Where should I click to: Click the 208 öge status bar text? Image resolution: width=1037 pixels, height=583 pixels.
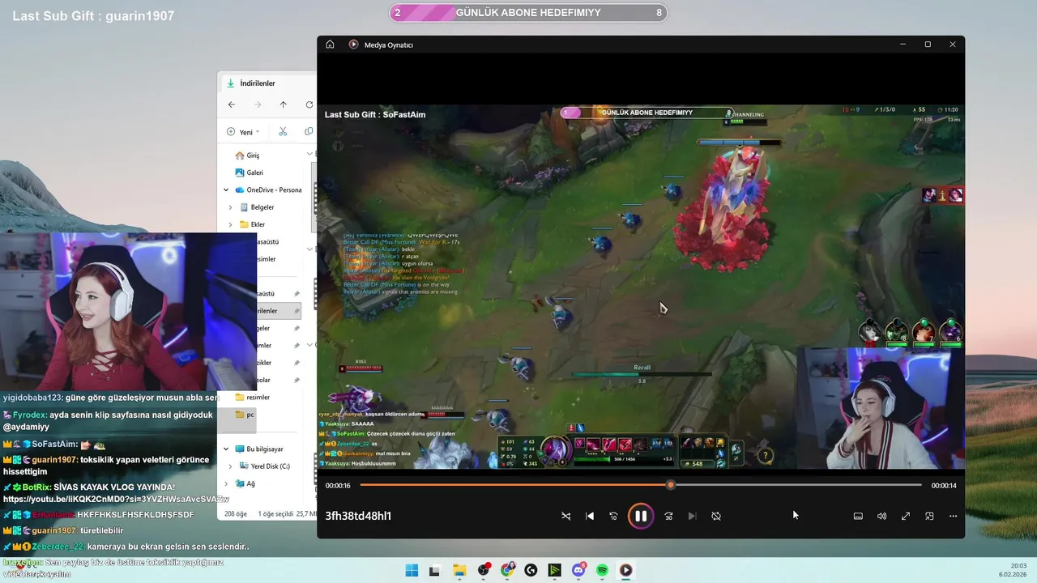[x=235, y=513]
